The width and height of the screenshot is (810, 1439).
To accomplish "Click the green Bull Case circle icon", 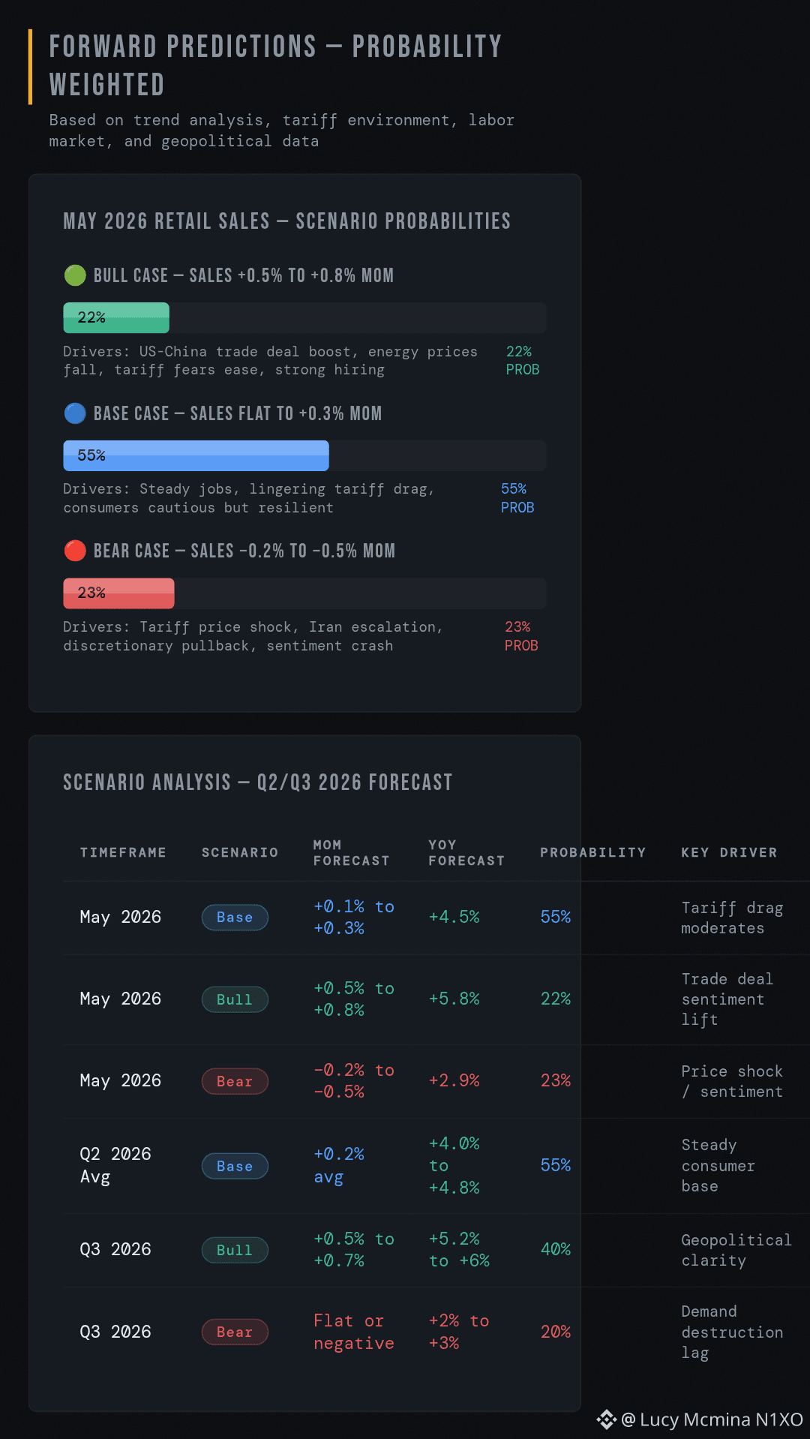I will pyautogui.click(x=75, y=275).
